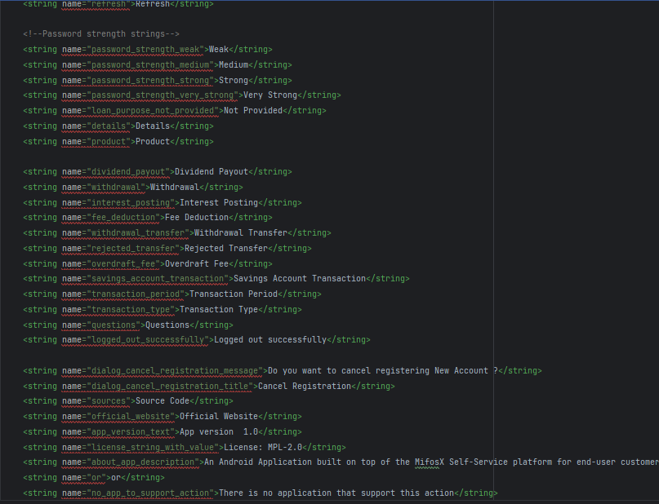659x504 pixels.
Task: Click the underlined word "MifosX"
Action: tap(429, 462)
